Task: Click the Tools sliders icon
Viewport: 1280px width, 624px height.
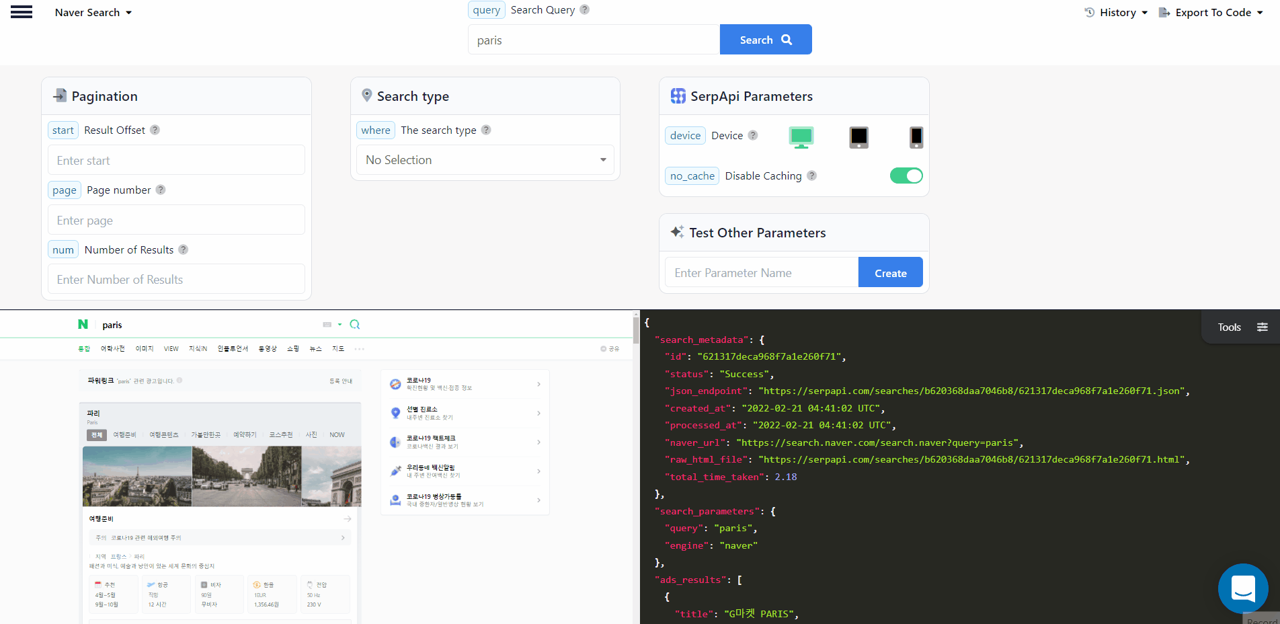Action: click(1263, 327)
